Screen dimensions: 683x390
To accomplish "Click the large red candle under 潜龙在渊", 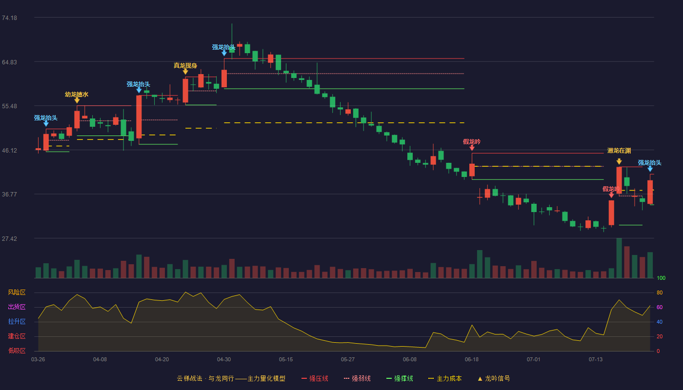I will pyautogui.click(x=619, y=180).
